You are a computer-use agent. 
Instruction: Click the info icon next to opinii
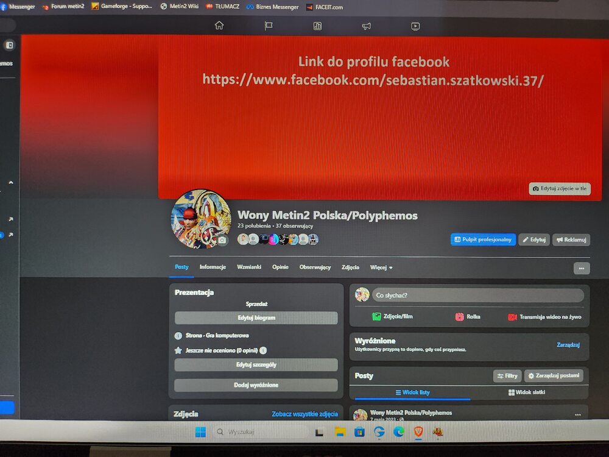point(263,350)
